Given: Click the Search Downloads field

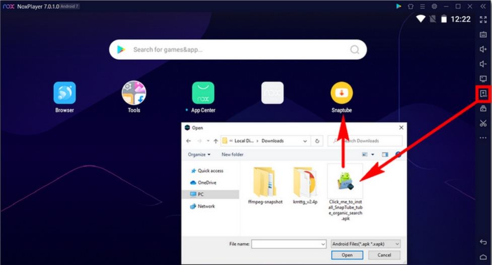Looking at the screenshot, I should (365, 141).
